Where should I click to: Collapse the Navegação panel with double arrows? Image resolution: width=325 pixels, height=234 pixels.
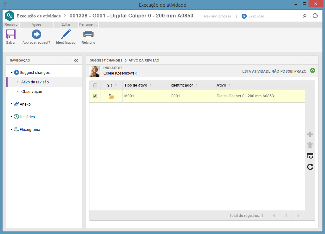(x=76, y=61)
